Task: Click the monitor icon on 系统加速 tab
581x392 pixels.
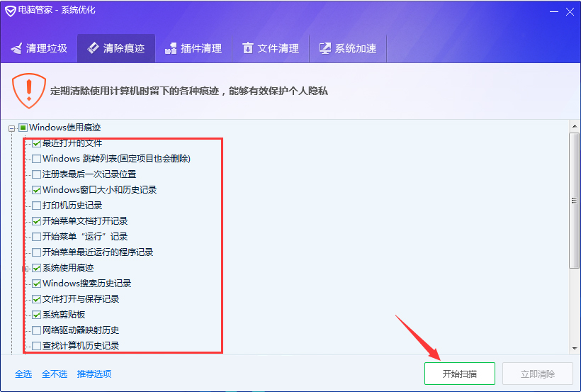Action: pos(325,48)
